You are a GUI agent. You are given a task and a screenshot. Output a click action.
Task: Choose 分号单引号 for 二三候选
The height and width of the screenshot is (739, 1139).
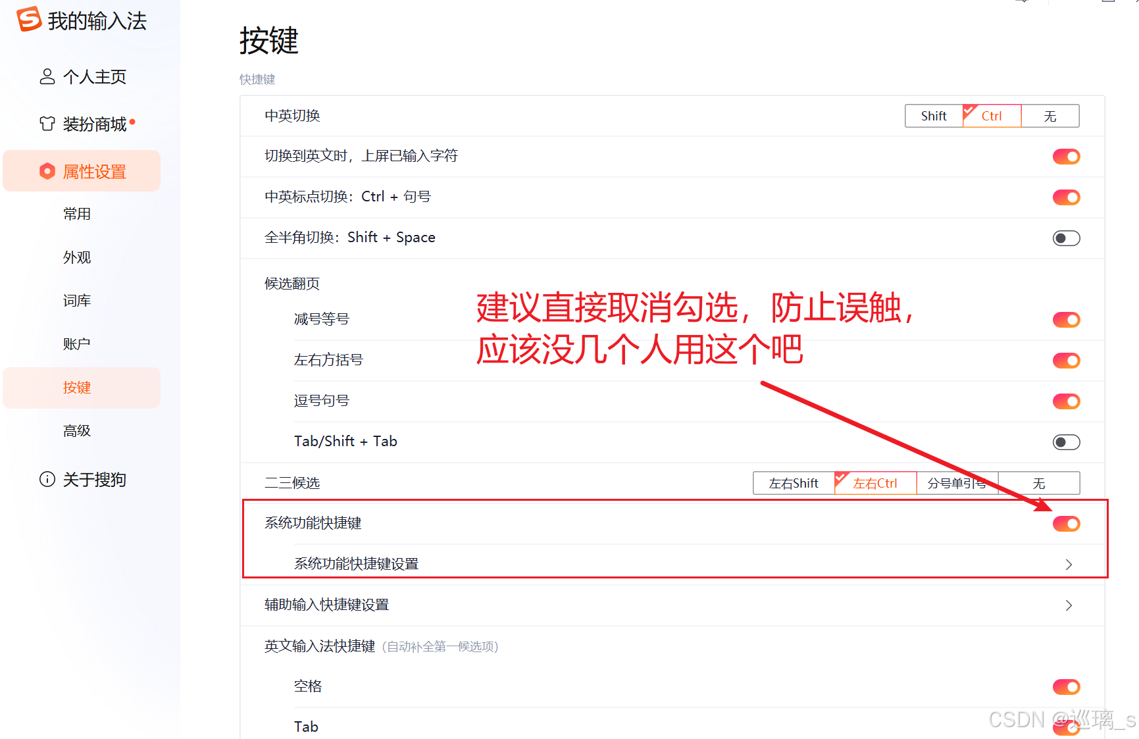click(957, 483)
